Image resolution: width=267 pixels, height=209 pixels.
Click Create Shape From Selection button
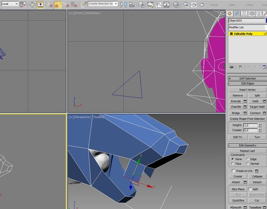coord(248,119)
